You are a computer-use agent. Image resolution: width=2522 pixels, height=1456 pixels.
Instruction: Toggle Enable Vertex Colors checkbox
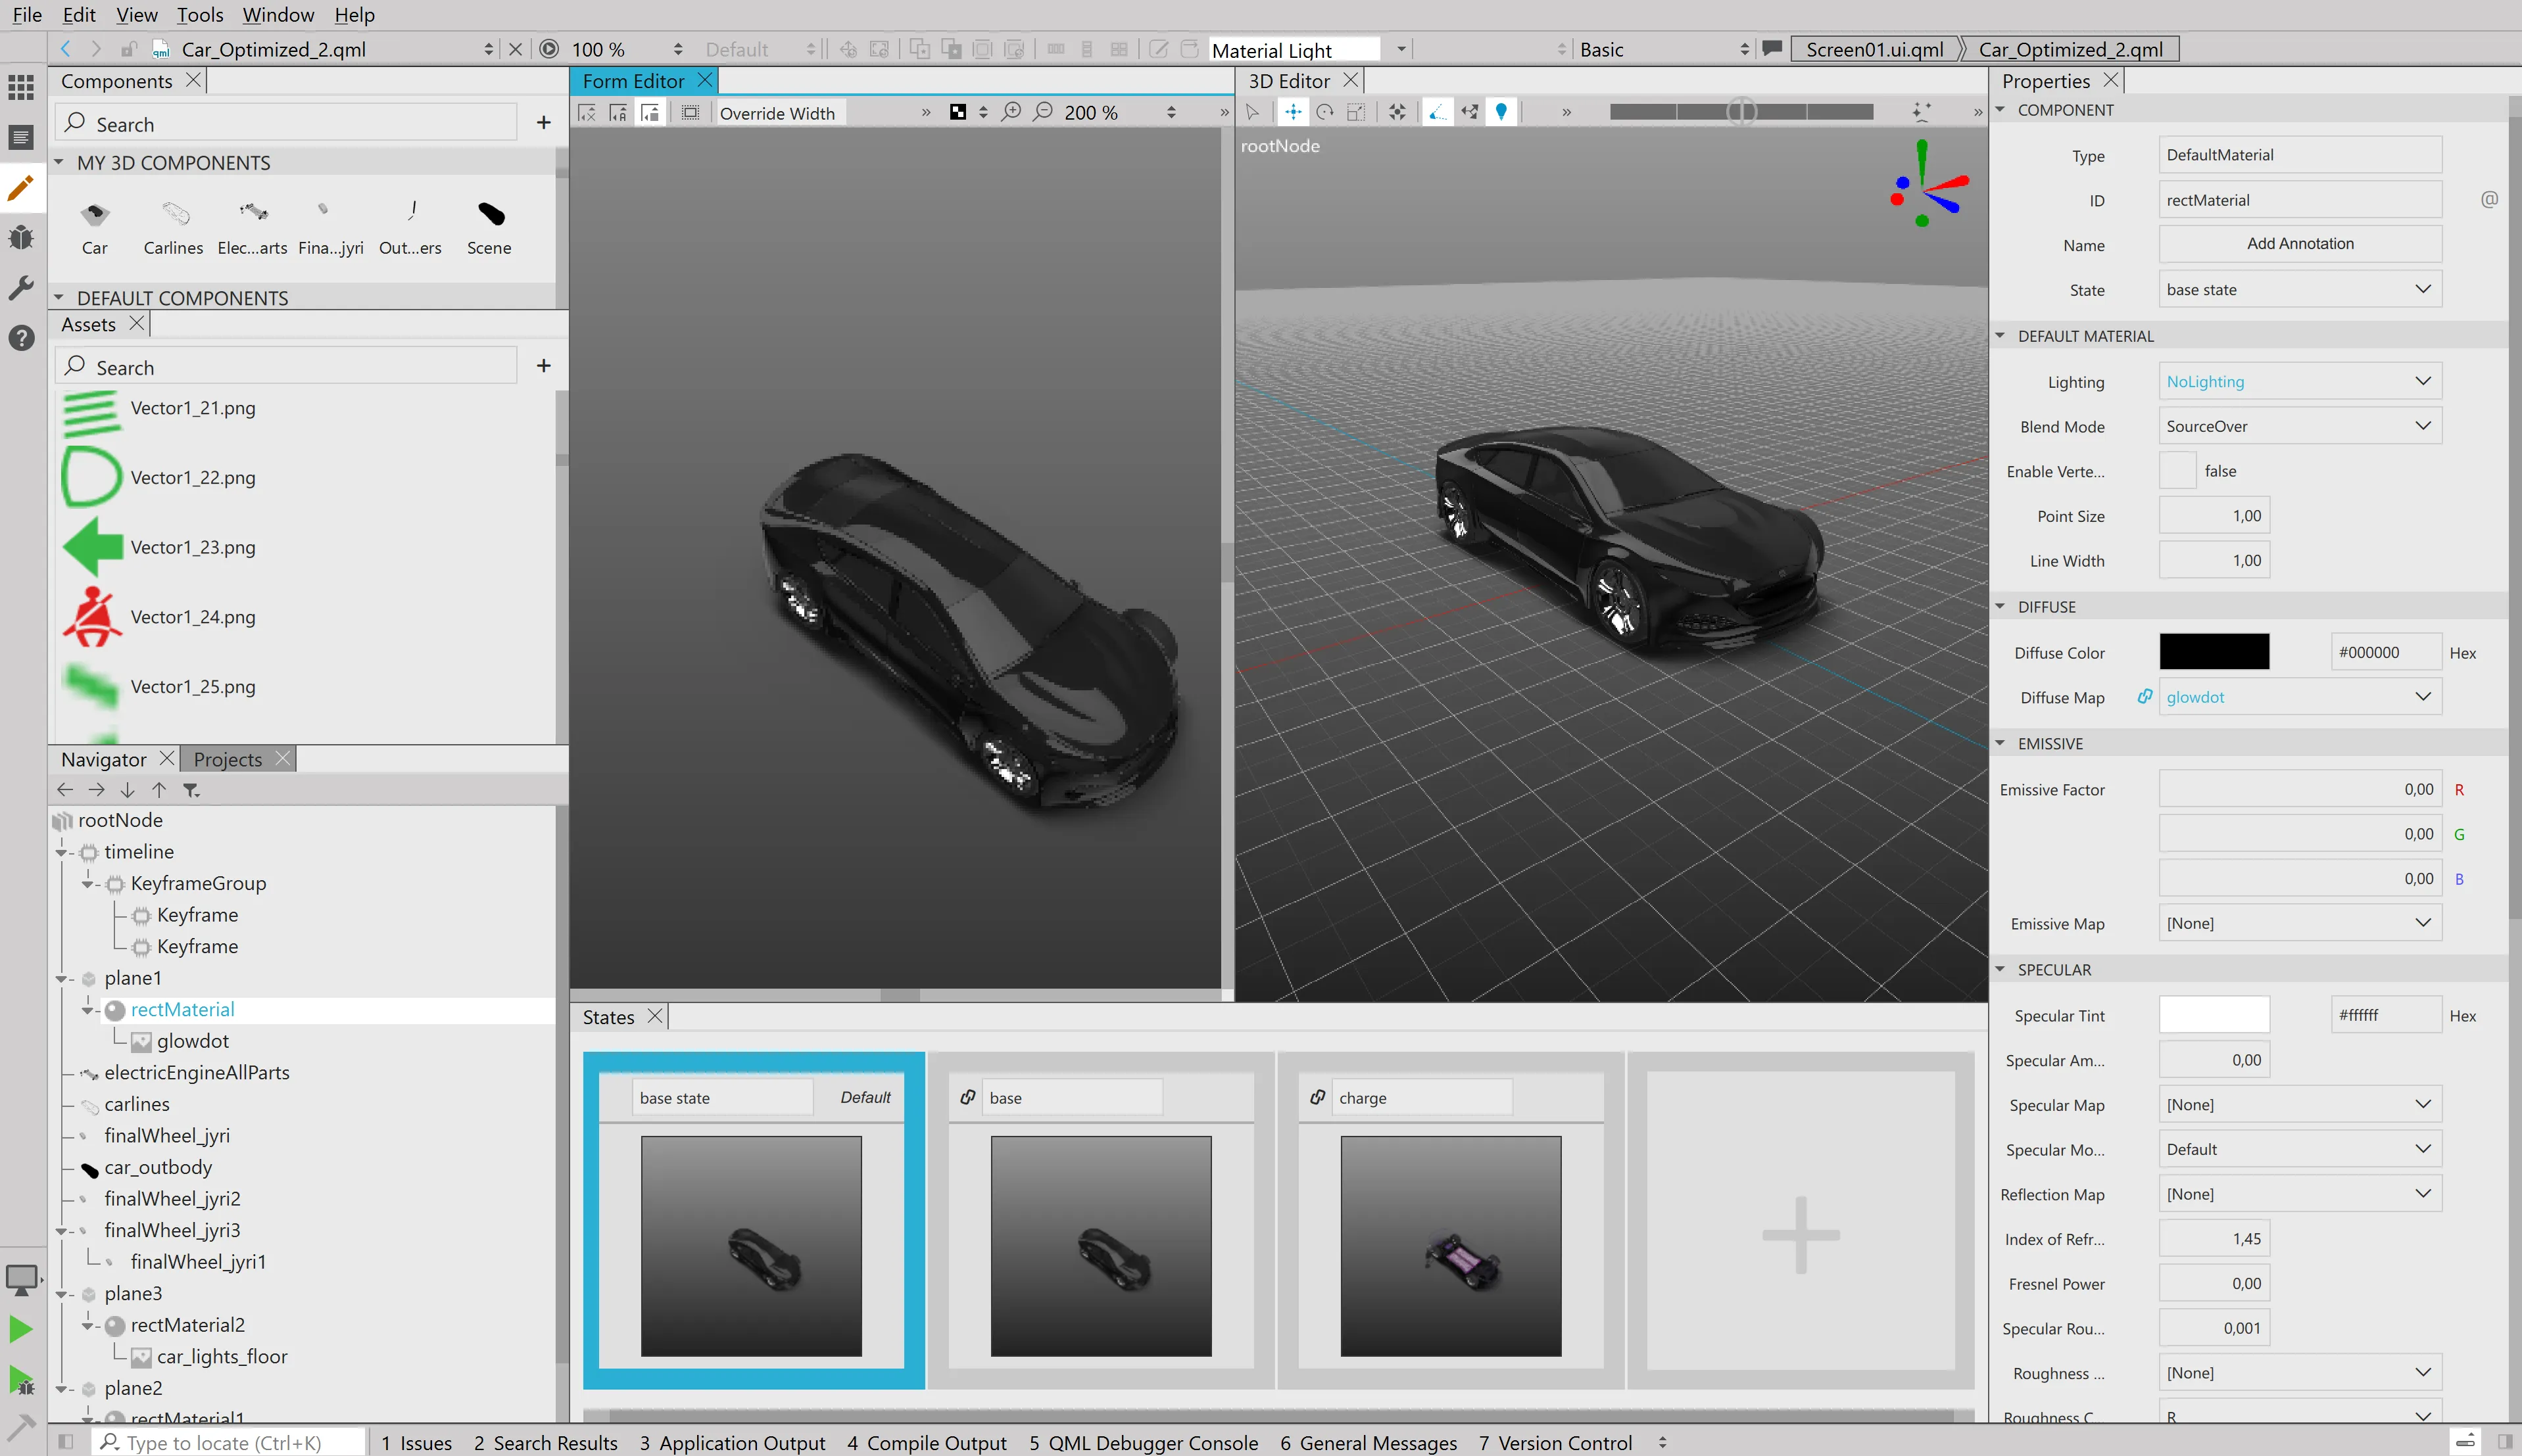[x=2177, y=471]
